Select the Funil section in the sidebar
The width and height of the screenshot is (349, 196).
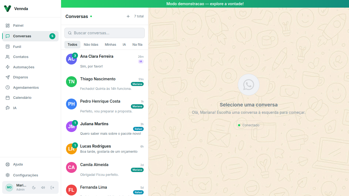[x=17, y=47]
